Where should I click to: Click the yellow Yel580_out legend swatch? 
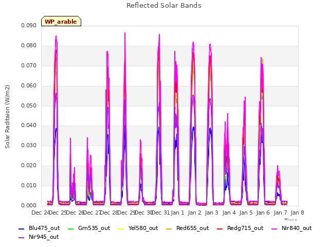(x=121, y=228)
